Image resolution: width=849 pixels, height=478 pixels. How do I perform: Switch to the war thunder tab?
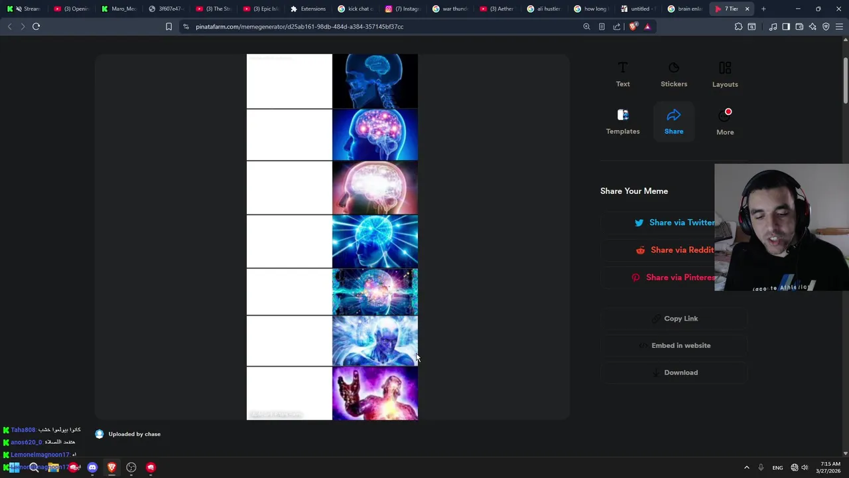pos(450,9)
